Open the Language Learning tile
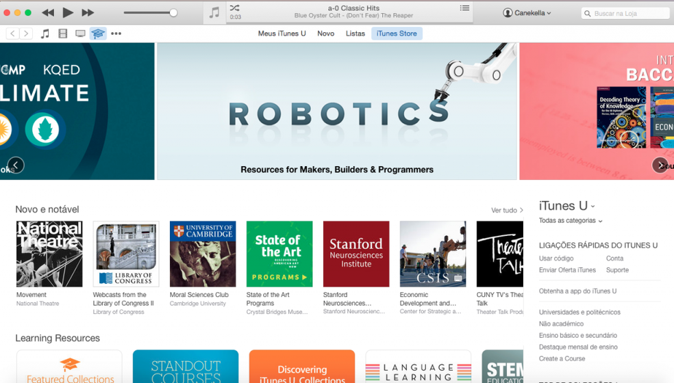 (419, 367)
